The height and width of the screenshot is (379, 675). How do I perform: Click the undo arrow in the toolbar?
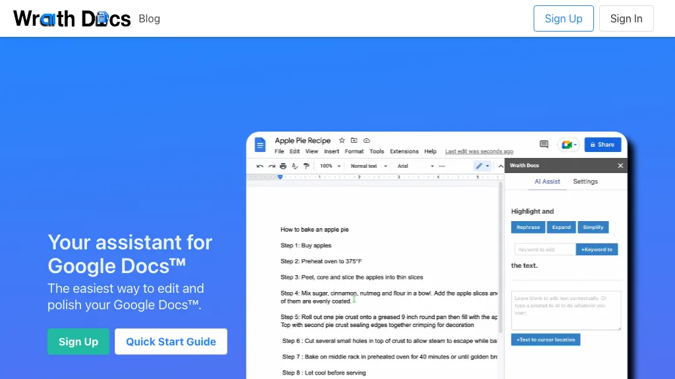coord(260,166)
